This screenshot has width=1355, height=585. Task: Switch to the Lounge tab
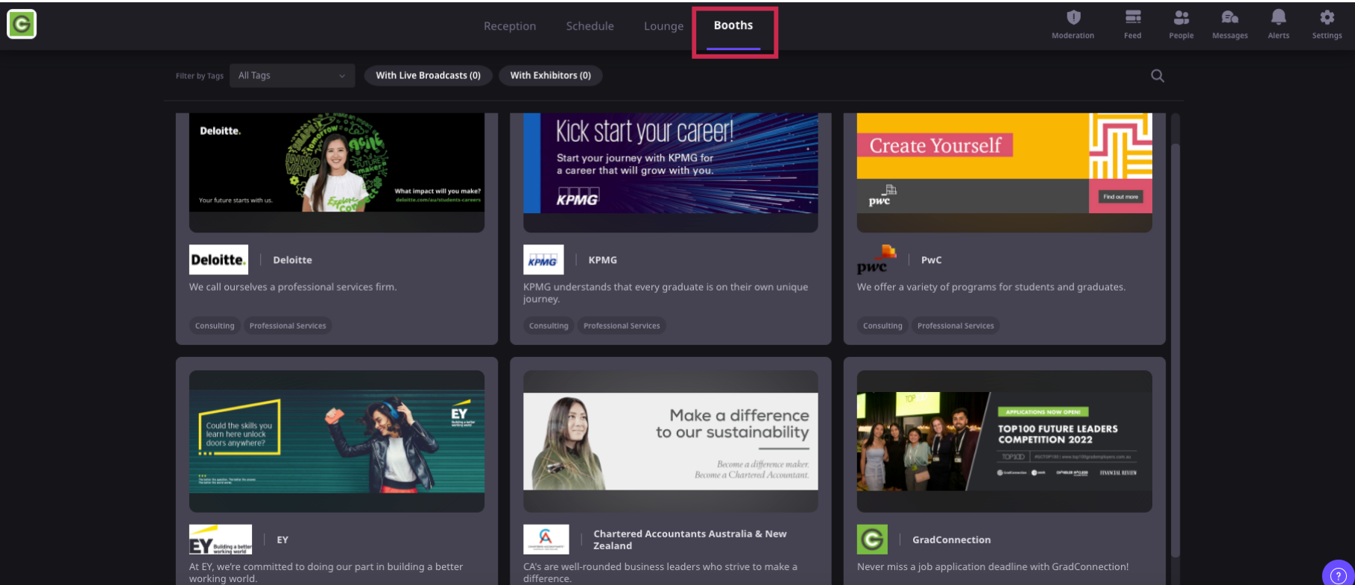coord(663,26)
